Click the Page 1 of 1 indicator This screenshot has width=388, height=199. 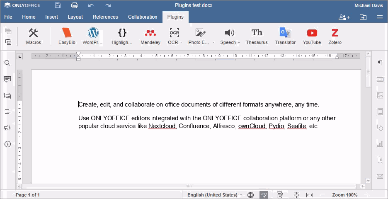click(x=27, y=195)
